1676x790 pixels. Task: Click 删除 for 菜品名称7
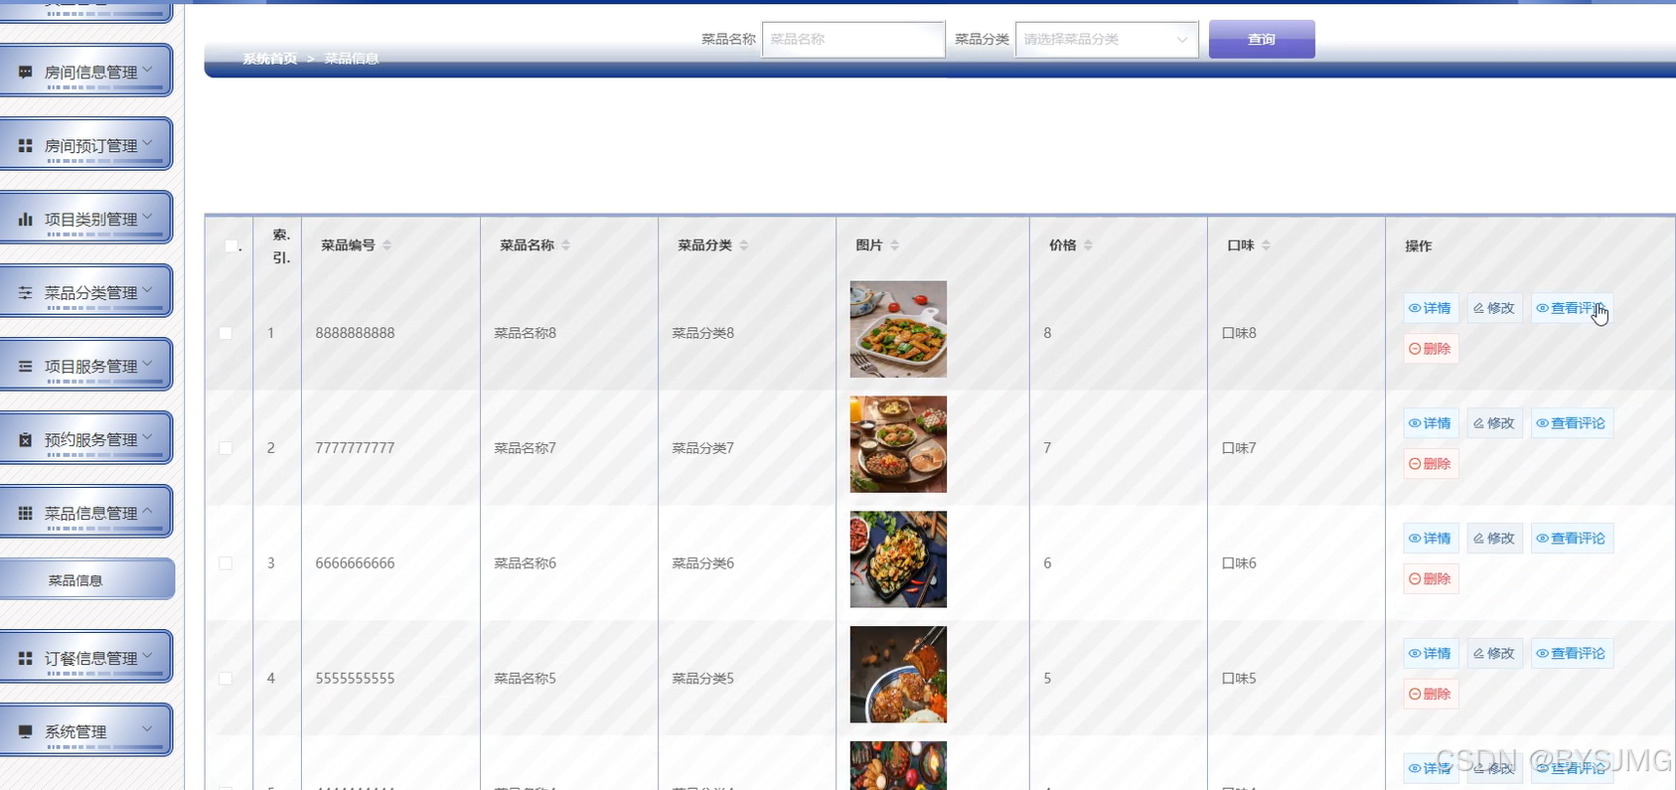click(1431, 464)
